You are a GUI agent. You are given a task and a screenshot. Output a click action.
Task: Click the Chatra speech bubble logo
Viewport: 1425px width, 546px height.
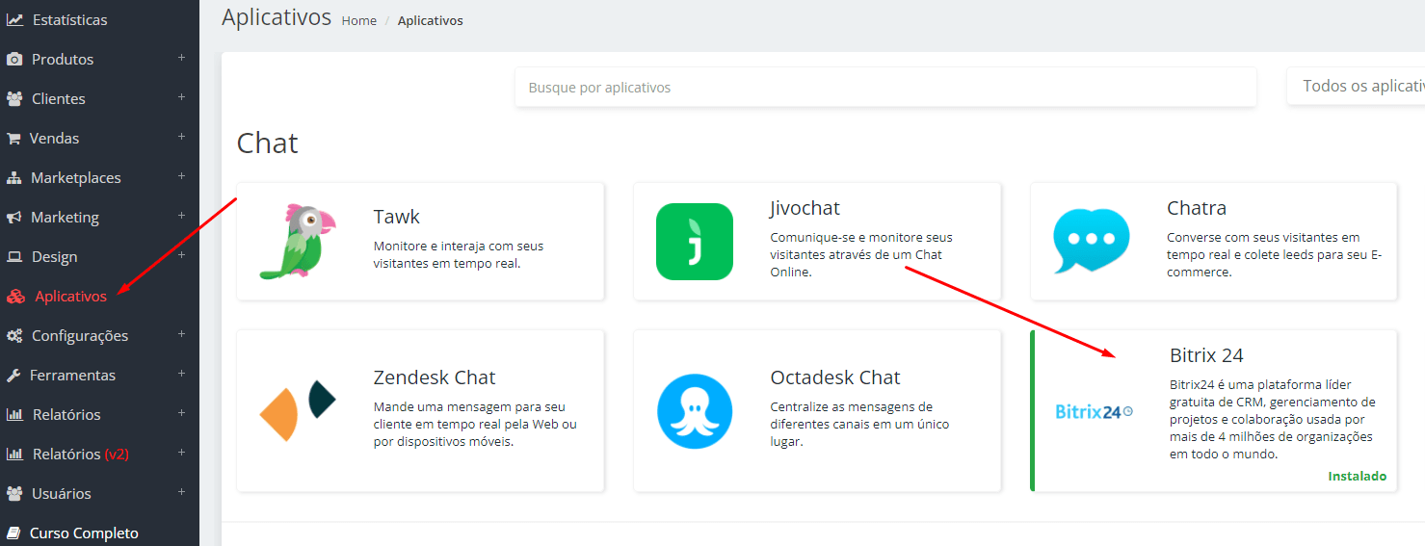(x=1092, y=241)
